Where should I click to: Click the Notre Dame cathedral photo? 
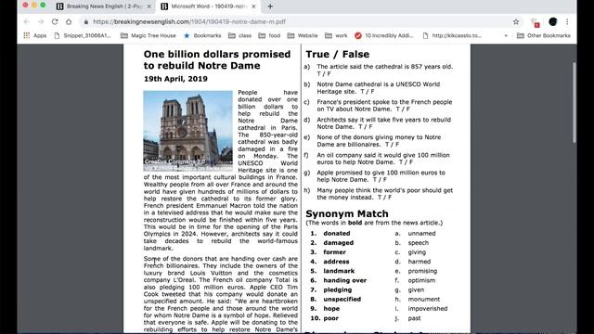pos(187,131)
